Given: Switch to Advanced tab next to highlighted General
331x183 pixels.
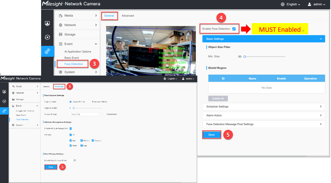Looking at the screenshot, I should (128, 16).
